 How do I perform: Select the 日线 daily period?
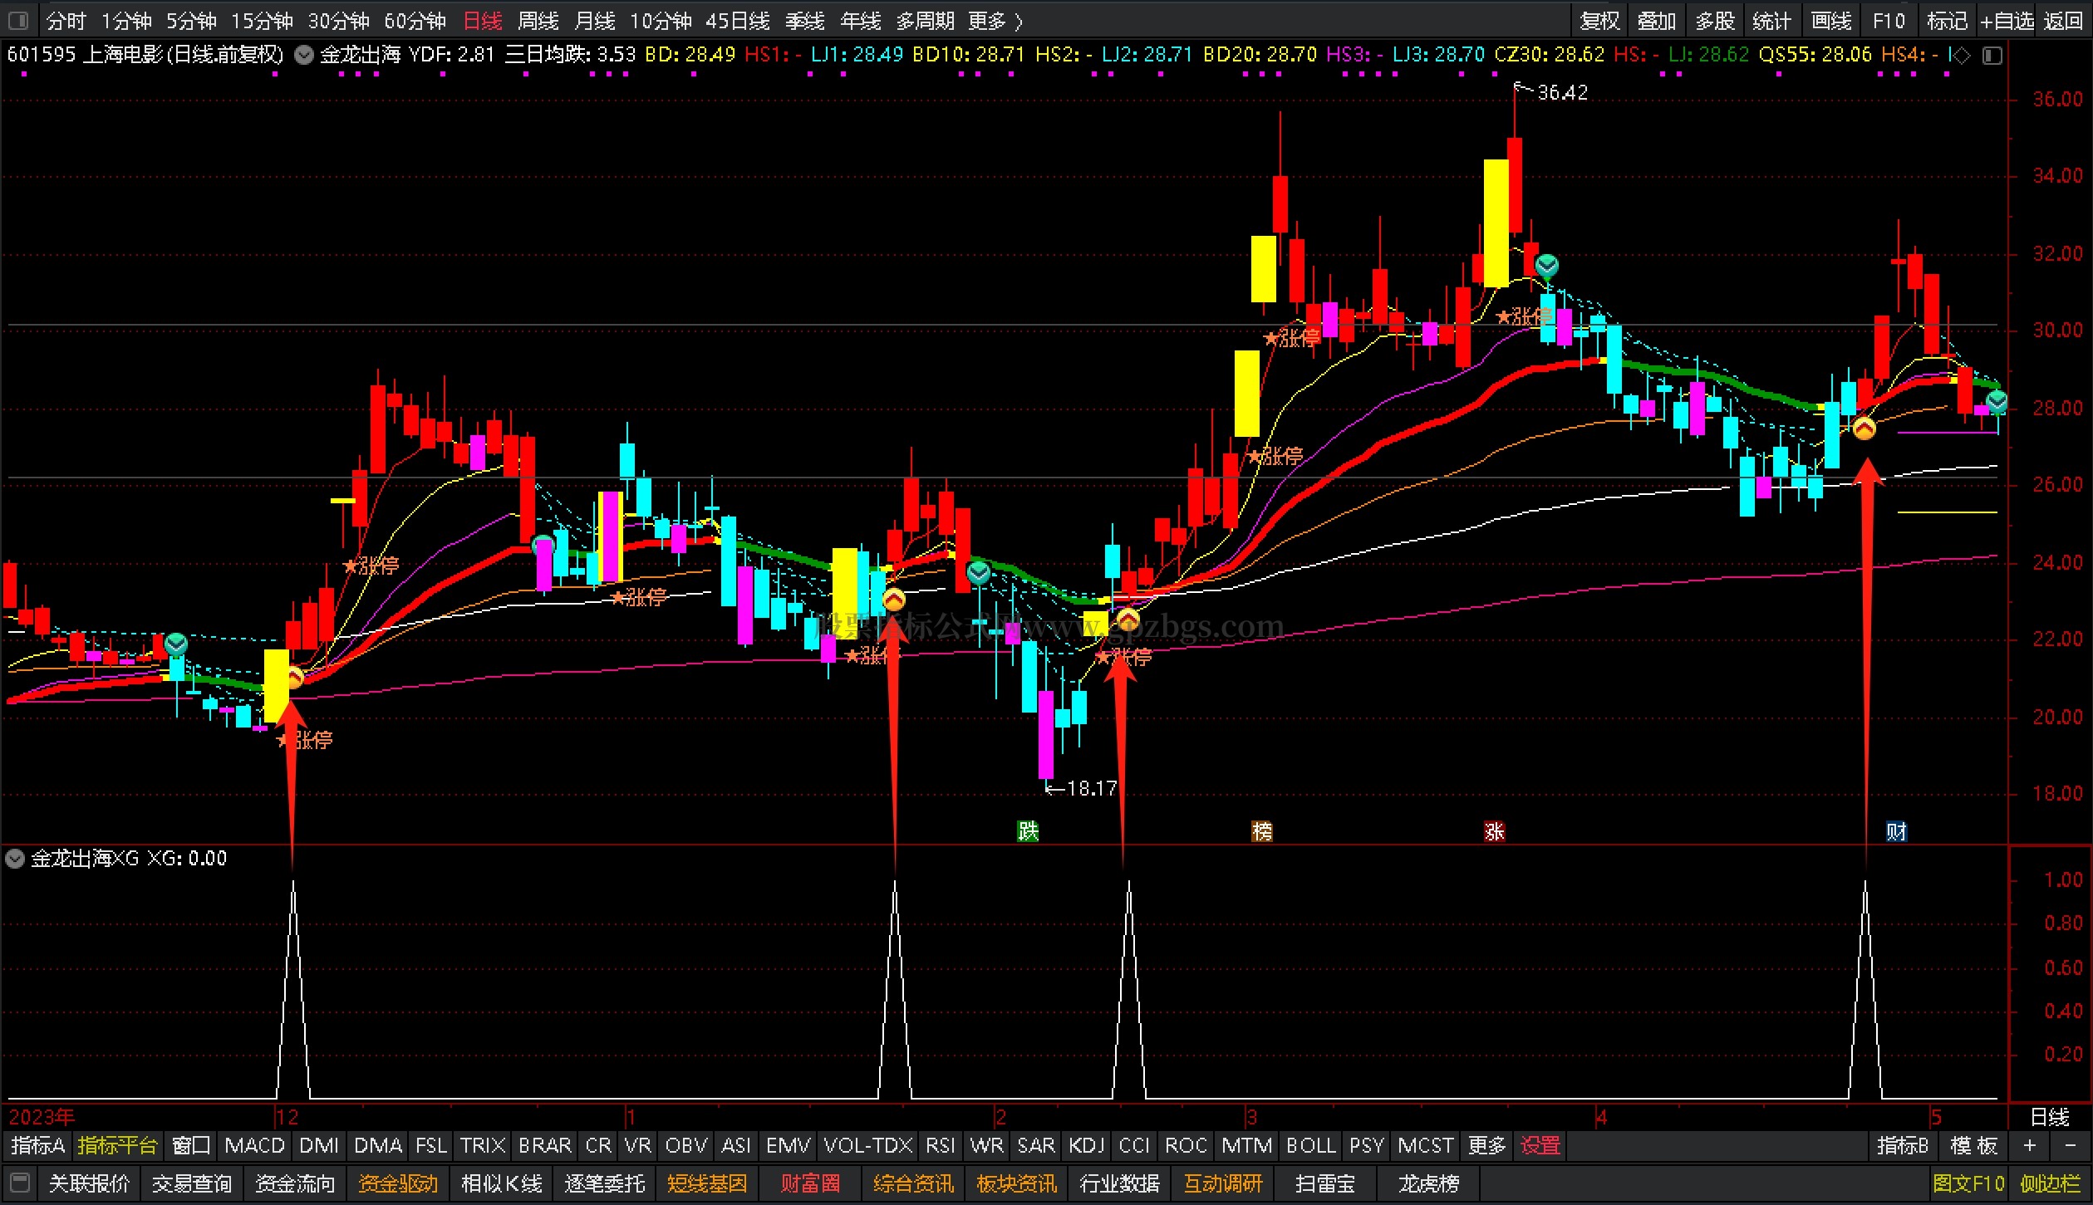coord(482,20)
